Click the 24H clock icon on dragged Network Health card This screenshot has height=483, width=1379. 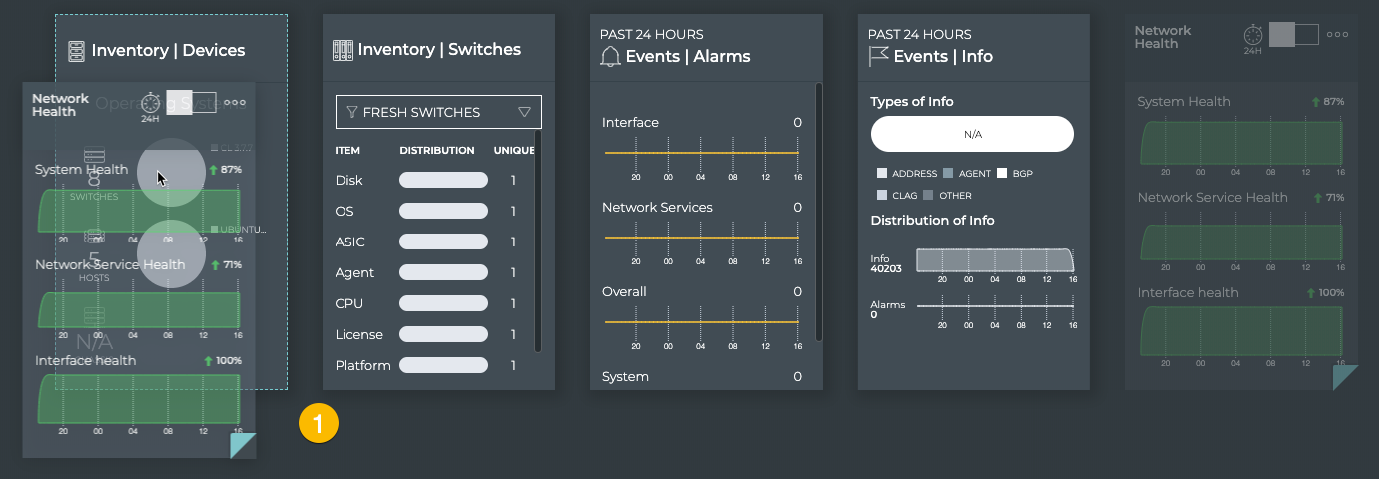[151, 102]
